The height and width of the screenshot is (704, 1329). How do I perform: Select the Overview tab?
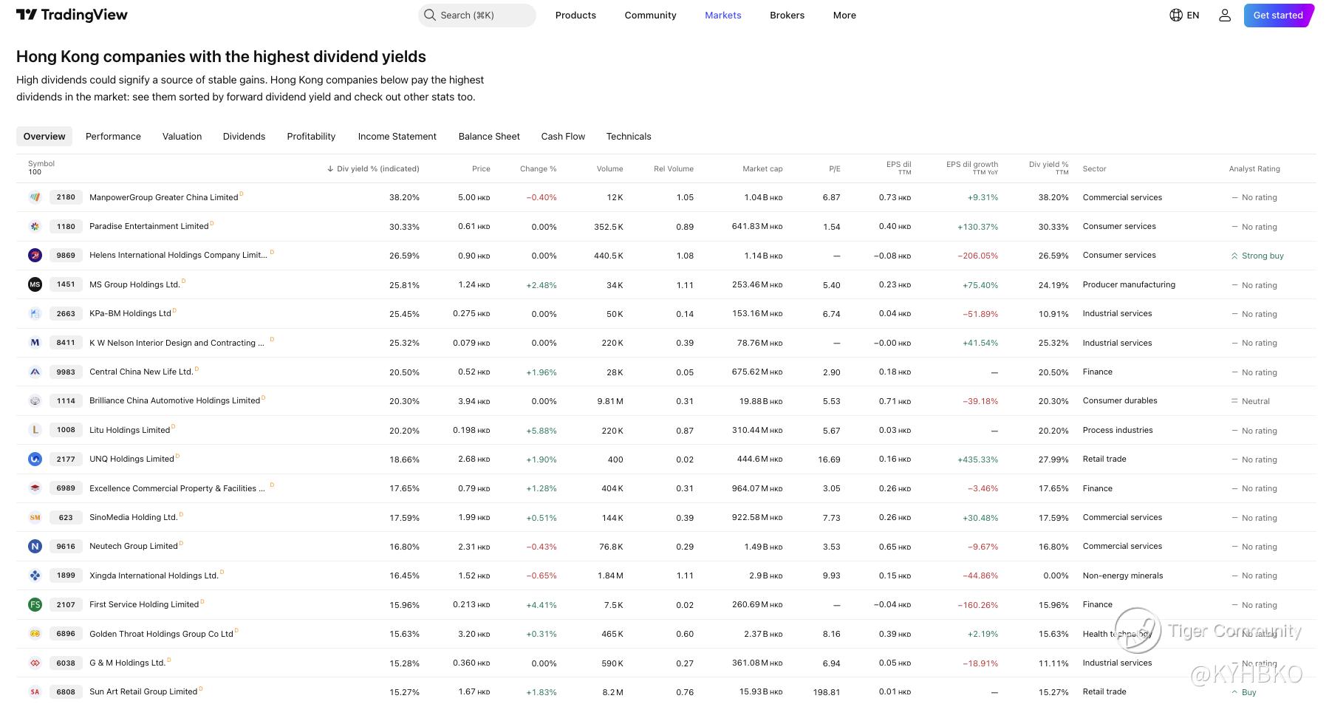[44, 136]
